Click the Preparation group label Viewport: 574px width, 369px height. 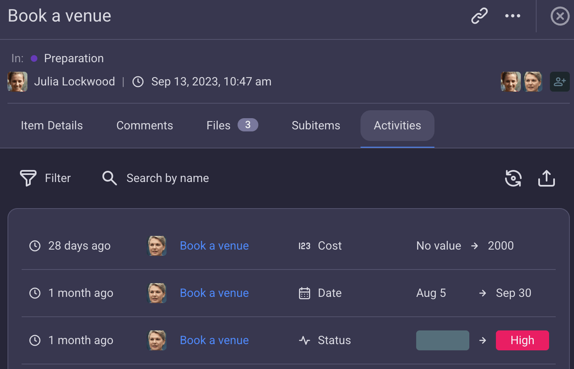tap(74, 58)
